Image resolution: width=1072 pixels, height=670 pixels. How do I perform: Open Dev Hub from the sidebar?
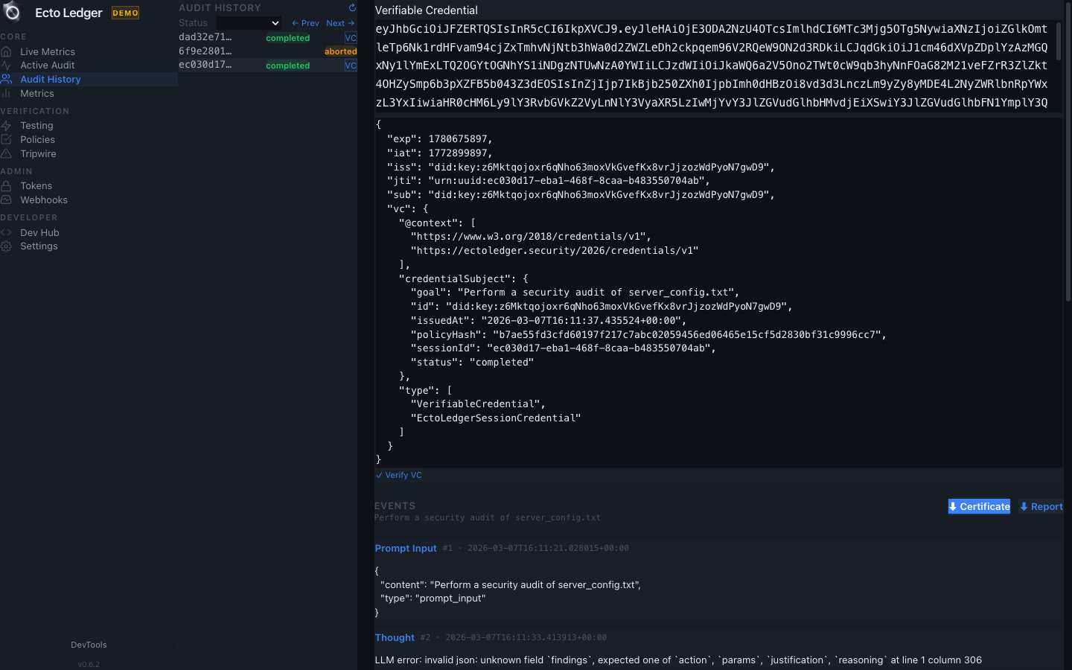(x=39, y=233)
